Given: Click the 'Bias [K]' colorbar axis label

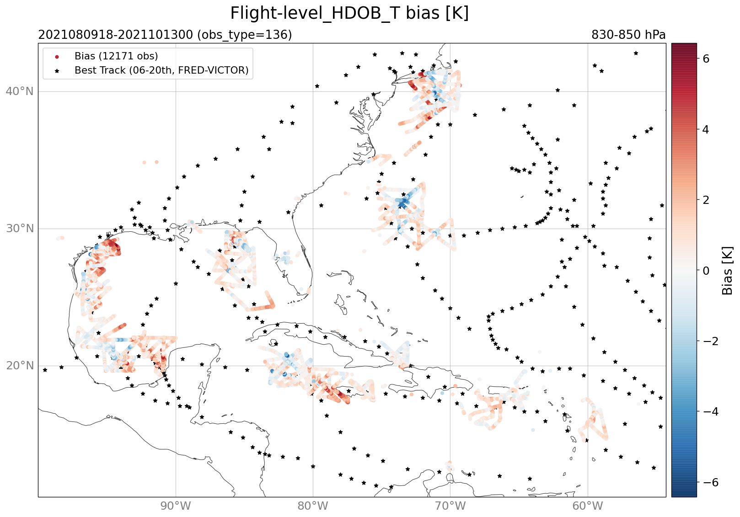Looking at the screenshot, I should coord(727,271).
